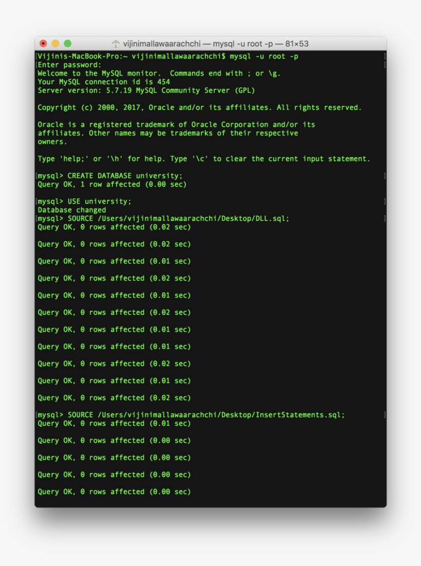Click the last Query OK output line
Screen dimensions: 421x566
pyautogui.click(x=113, y=491)
